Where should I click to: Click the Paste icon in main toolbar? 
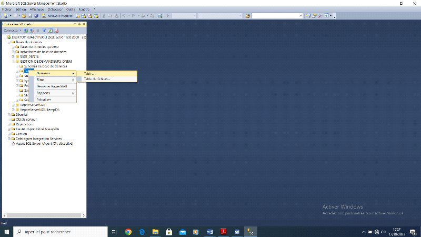click(116, 16)
